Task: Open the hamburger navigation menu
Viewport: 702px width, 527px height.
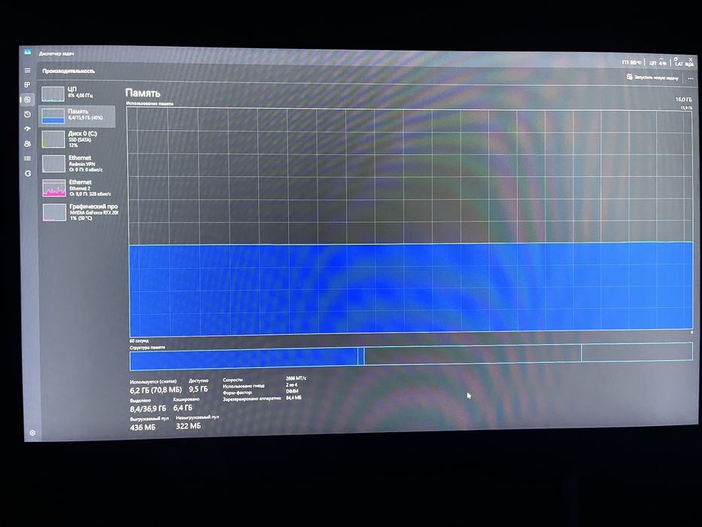Action: coord(27,70)
